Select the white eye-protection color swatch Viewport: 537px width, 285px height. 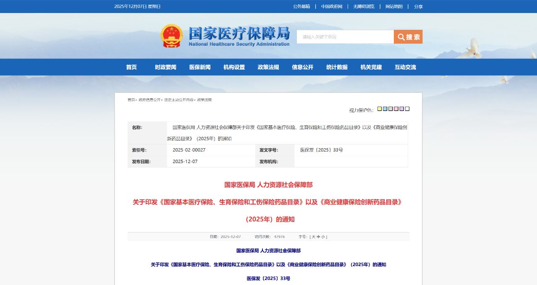[407, 109]
